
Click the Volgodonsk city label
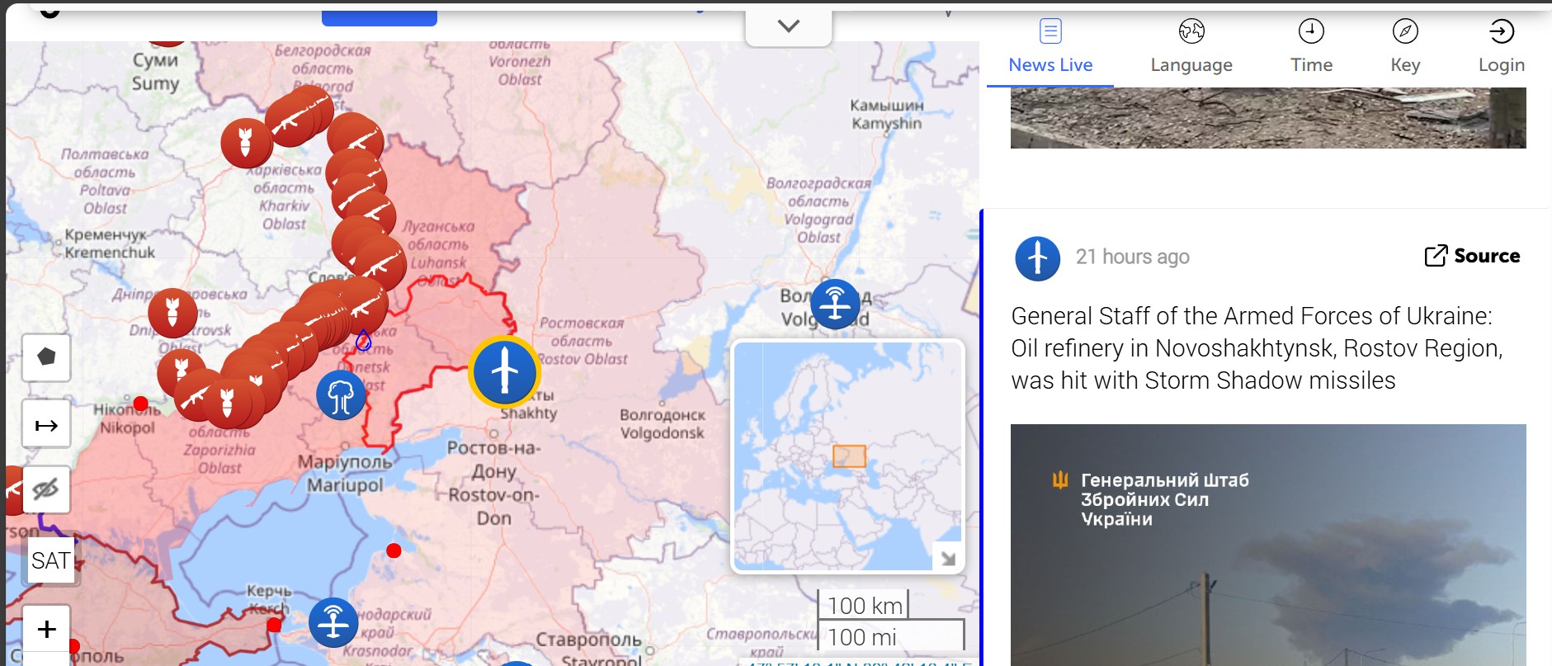663,424
